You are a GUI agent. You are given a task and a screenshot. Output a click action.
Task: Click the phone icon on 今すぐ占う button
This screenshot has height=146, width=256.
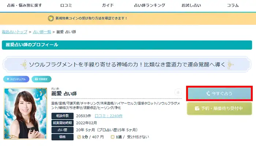pos(208,93)
